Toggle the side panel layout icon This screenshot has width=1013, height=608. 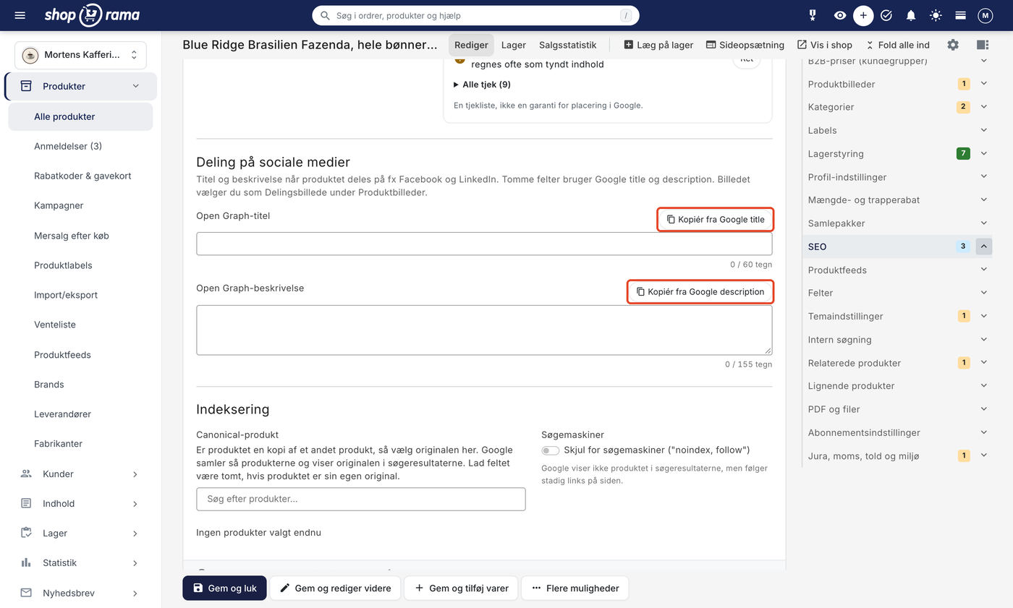982,45
